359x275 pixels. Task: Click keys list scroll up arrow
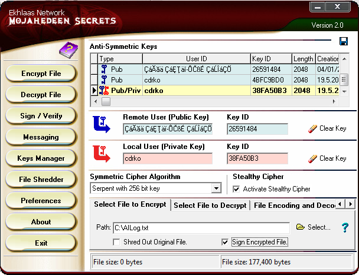coord(344,59)
